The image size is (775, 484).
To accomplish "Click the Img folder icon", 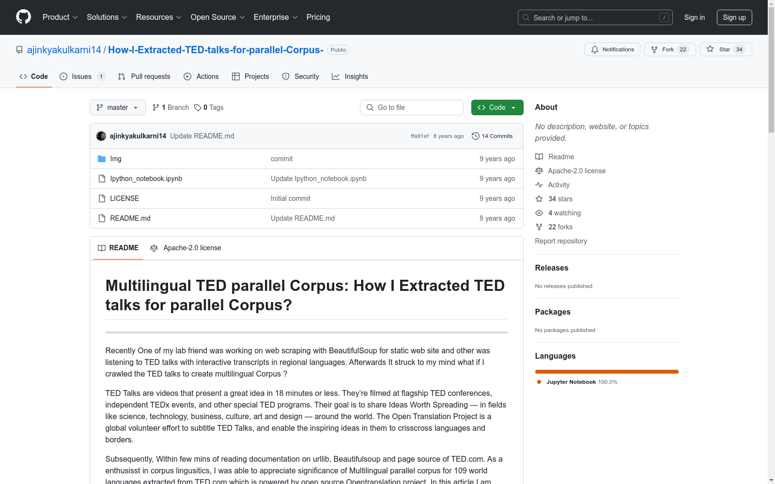I will 102,159.
